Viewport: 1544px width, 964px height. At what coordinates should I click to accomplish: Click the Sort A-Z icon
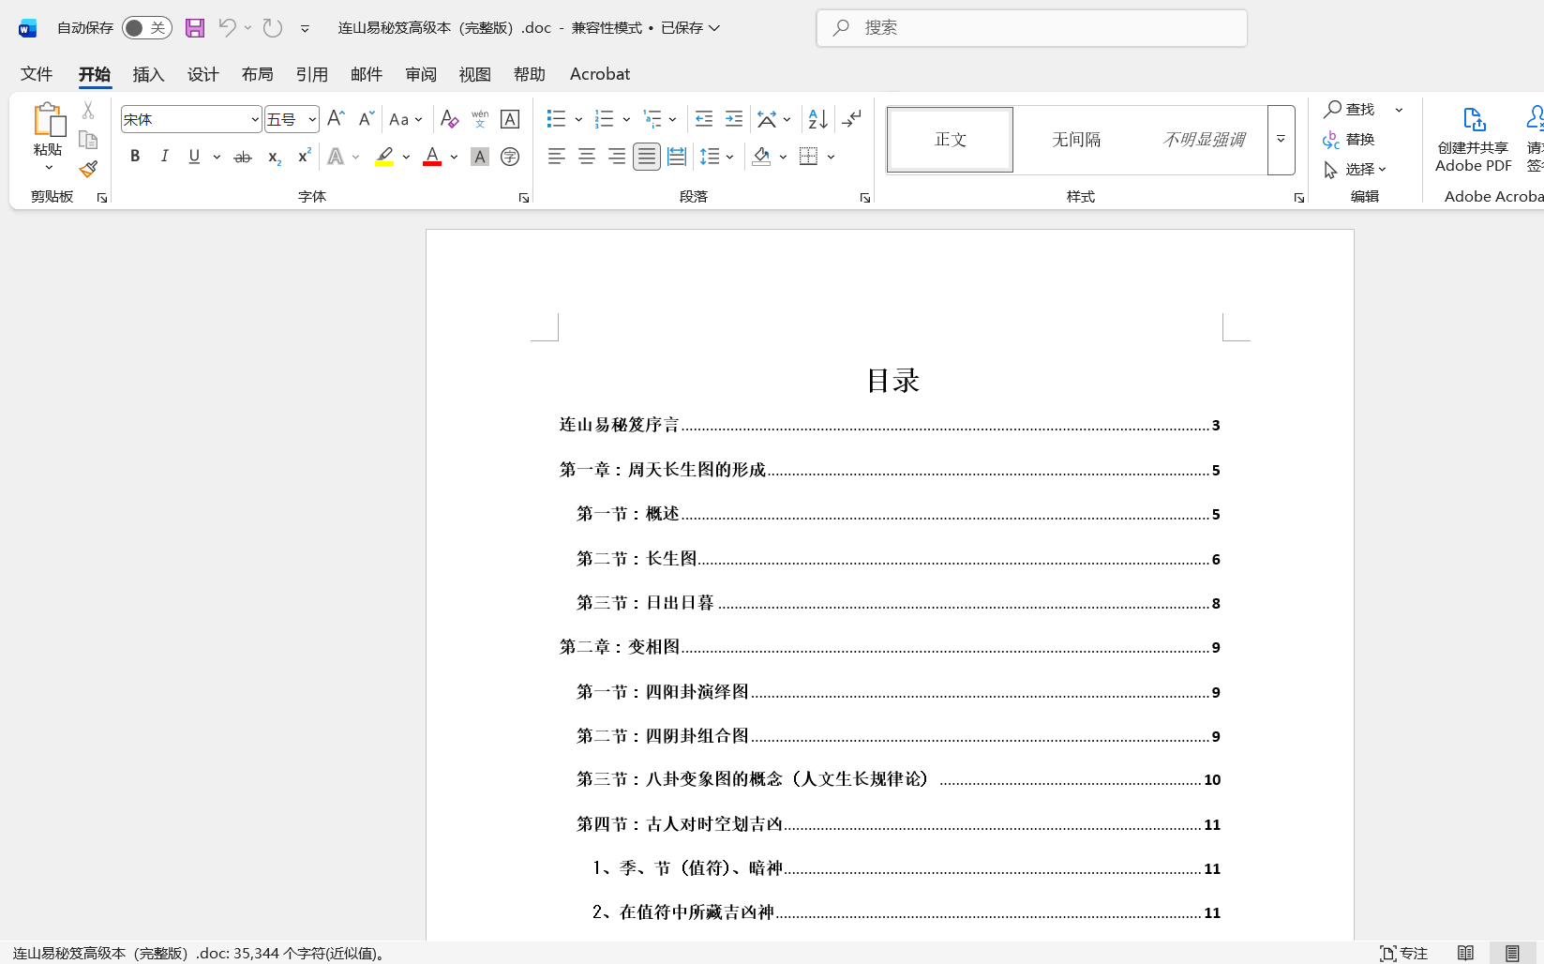click(818, 119)
